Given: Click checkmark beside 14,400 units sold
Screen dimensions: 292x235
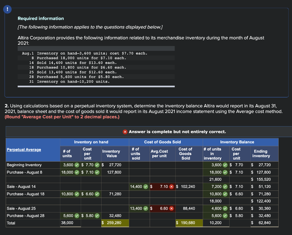Looking at the screenshot, I should click(x=146, y=187).
